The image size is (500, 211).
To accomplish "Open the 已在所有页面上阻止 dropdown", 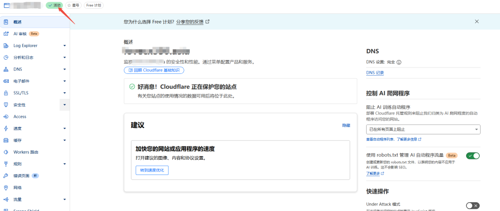I will point(423,129).
